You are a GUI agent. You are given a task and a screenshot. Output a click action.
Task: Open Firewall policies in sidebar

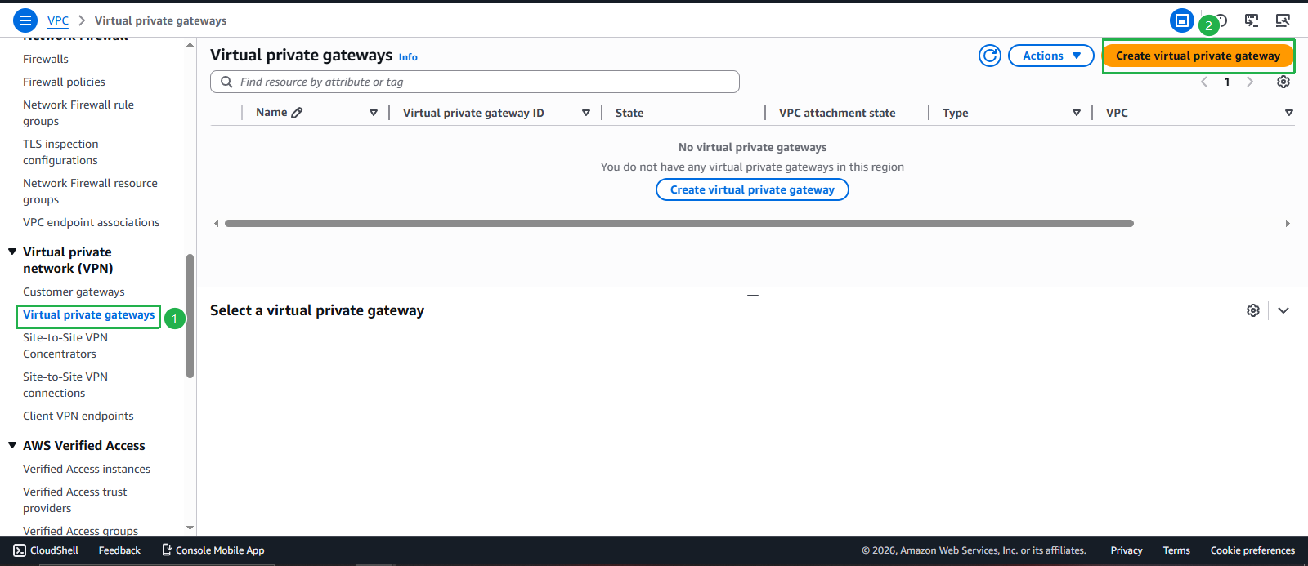[64, 82]
